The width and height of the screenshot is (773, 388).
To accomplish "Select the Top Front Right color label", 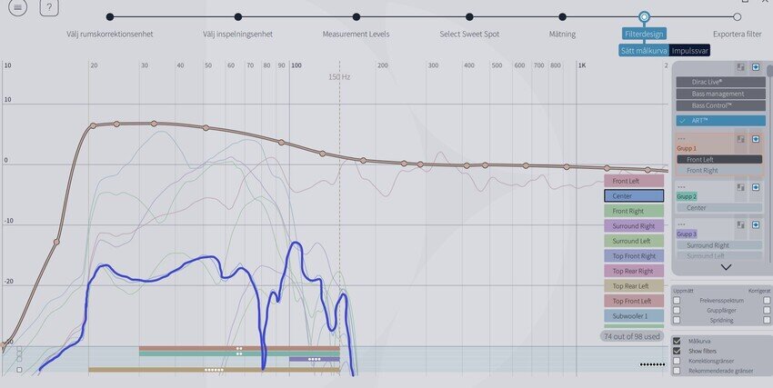I will coord(634,256).
